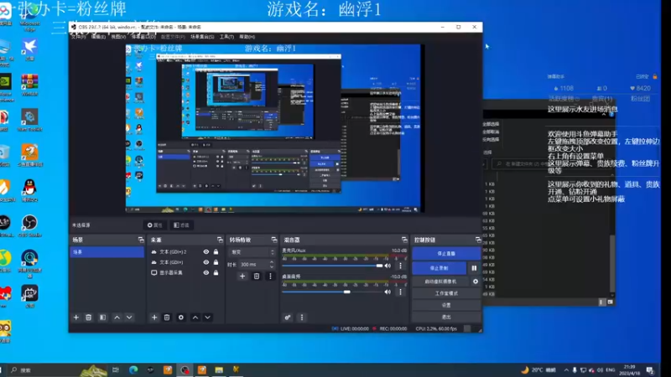Pop out the Controls dock panel
This screenshot has width=671, height=377.
coord(478,240)
